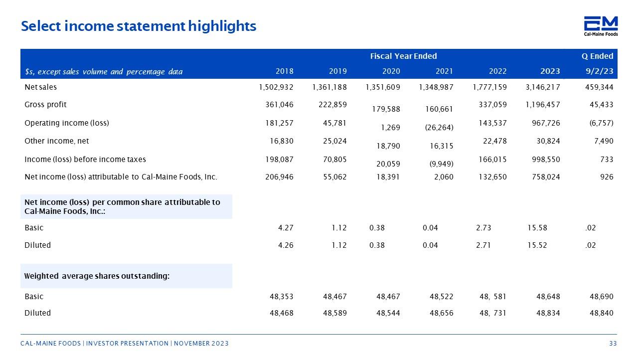The image size is (638, 359).
Task: Click diluted EPS value 2.71
Action: coord(484,245)
